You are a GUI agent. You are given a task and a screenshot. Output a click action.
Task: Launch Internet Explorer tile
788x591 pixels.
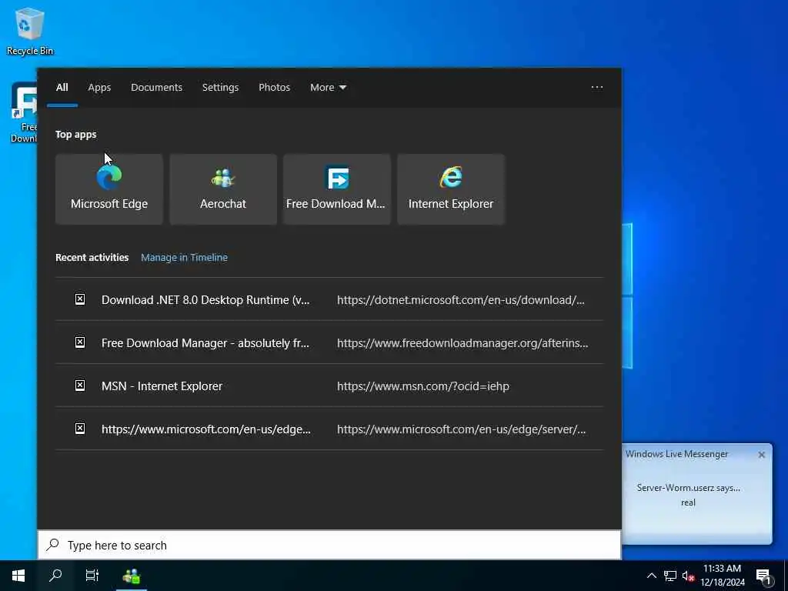[451, 189]
